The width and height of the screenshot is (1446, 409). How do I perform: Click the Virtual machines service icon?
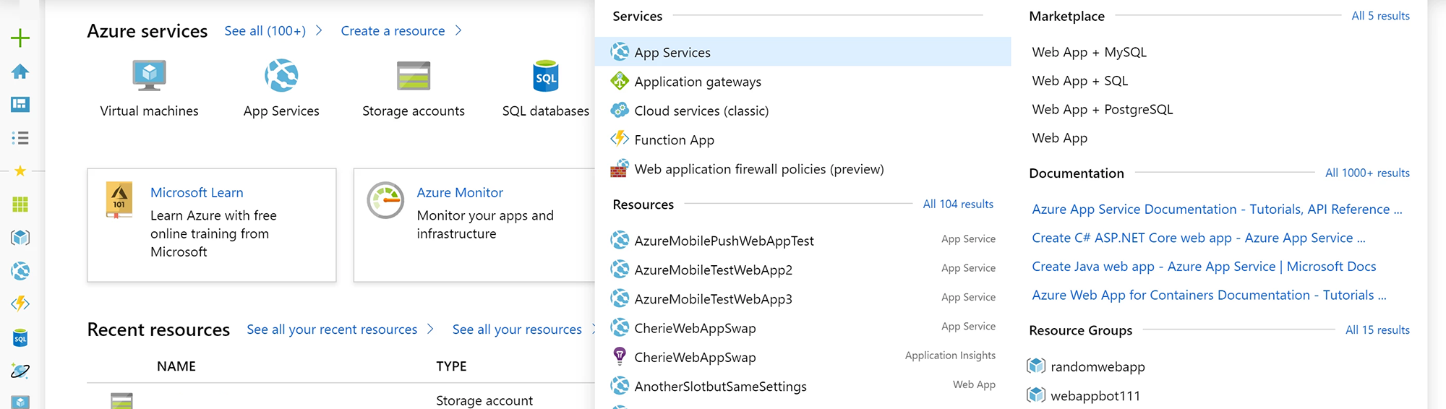149,75
